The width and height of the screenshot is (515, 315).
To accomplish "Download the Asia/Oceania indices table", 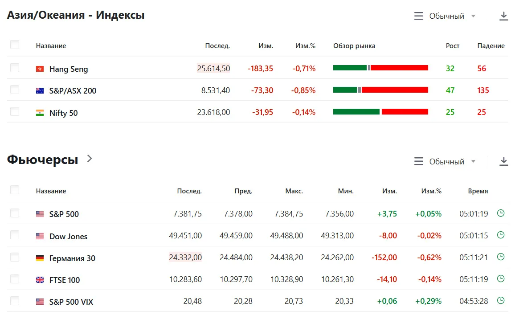I will [503, 16].
